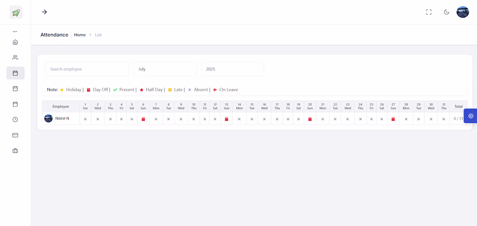Open the fourth sidebar calendar item
The image size is (477, 226).
(15, 88)
